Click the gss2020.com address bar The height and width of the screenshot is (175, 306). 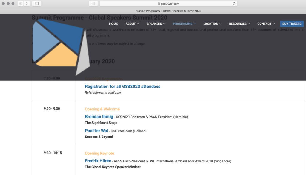click(168, 4)
